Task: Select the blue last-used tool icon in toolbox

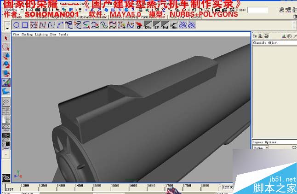Action: coord(6,91)
